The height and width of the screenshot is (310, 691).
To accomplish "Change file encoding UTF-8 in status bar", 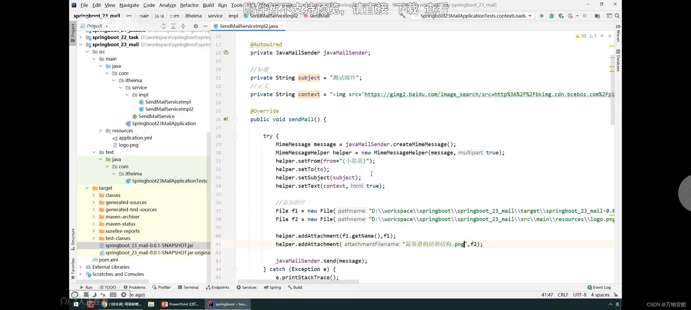I will click(x=580, y=295).
